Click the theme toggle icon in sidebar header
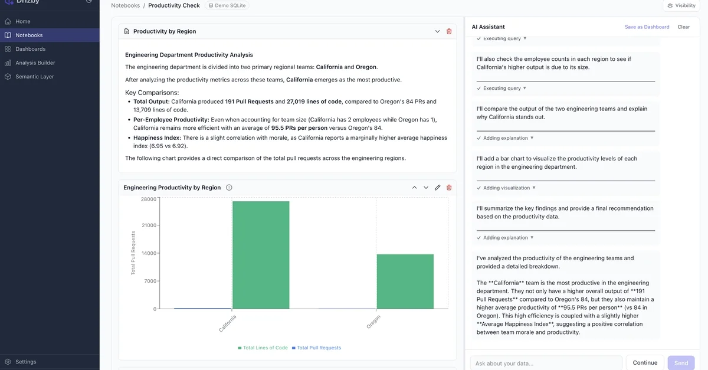708x370 pixels. click(x=88, y=2)
